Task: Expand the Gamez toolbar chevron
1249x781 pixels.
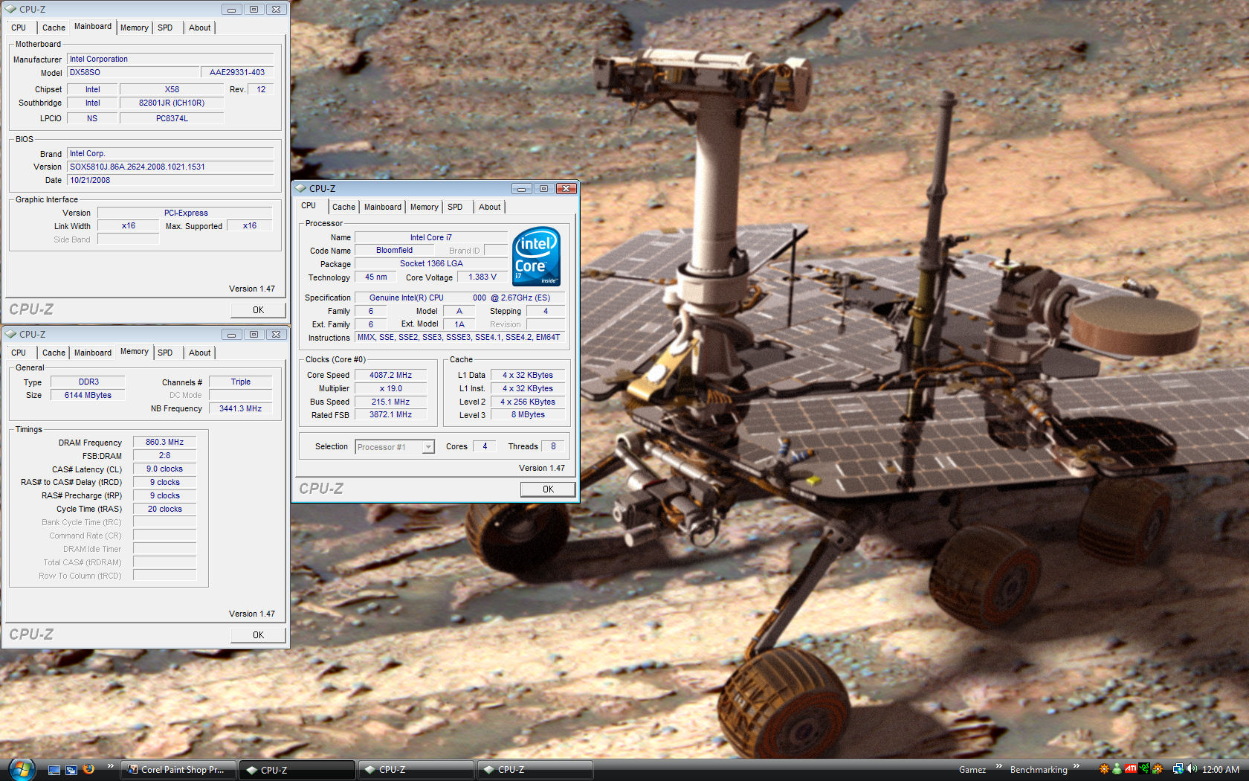Action: 998,766
